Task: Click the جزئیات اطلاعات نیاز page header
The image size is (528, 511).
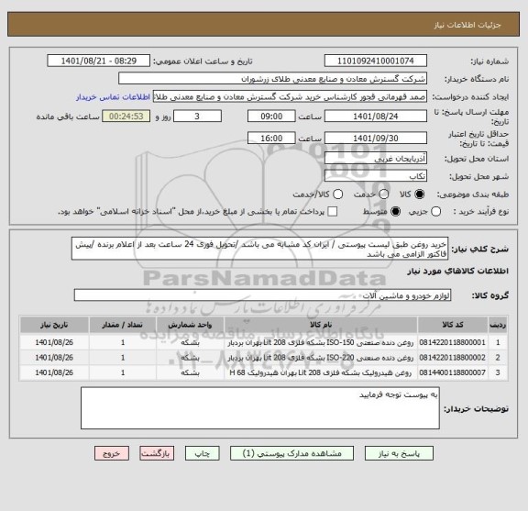Action: (x=467, y=25)
